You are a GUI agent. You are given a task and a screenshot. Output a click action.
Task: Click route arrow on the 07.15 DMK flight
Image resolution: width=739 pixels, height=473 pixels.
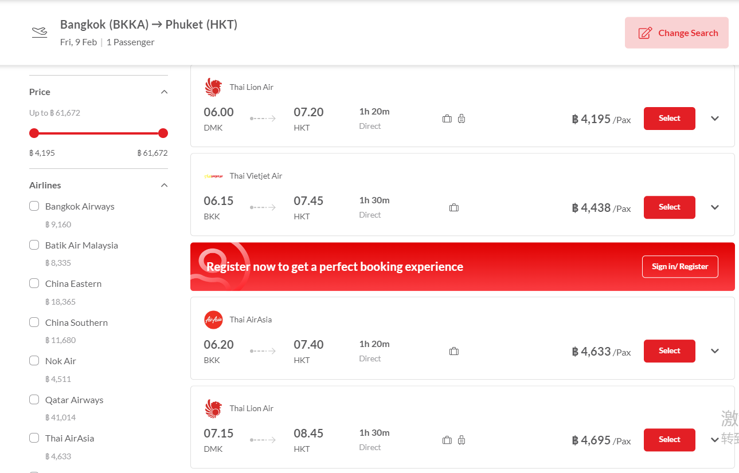click(x=263, y=440)
